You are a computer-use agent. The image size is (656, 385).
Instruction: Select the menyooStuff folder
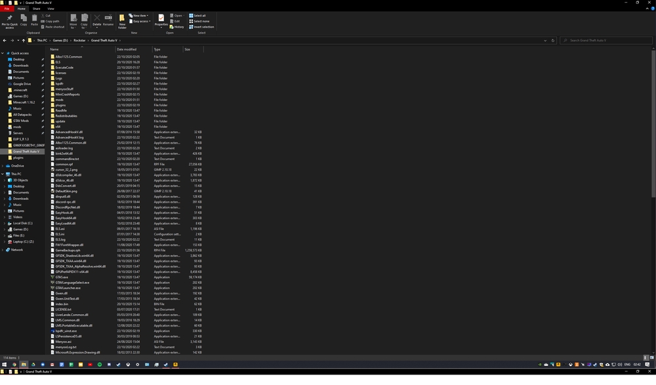coord(64,89)
